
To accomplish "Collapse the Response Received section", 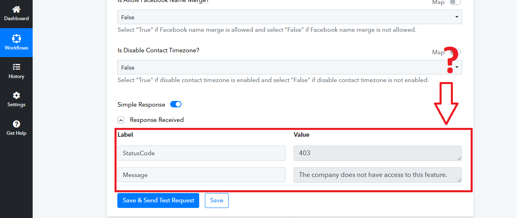I will [121, 120].
